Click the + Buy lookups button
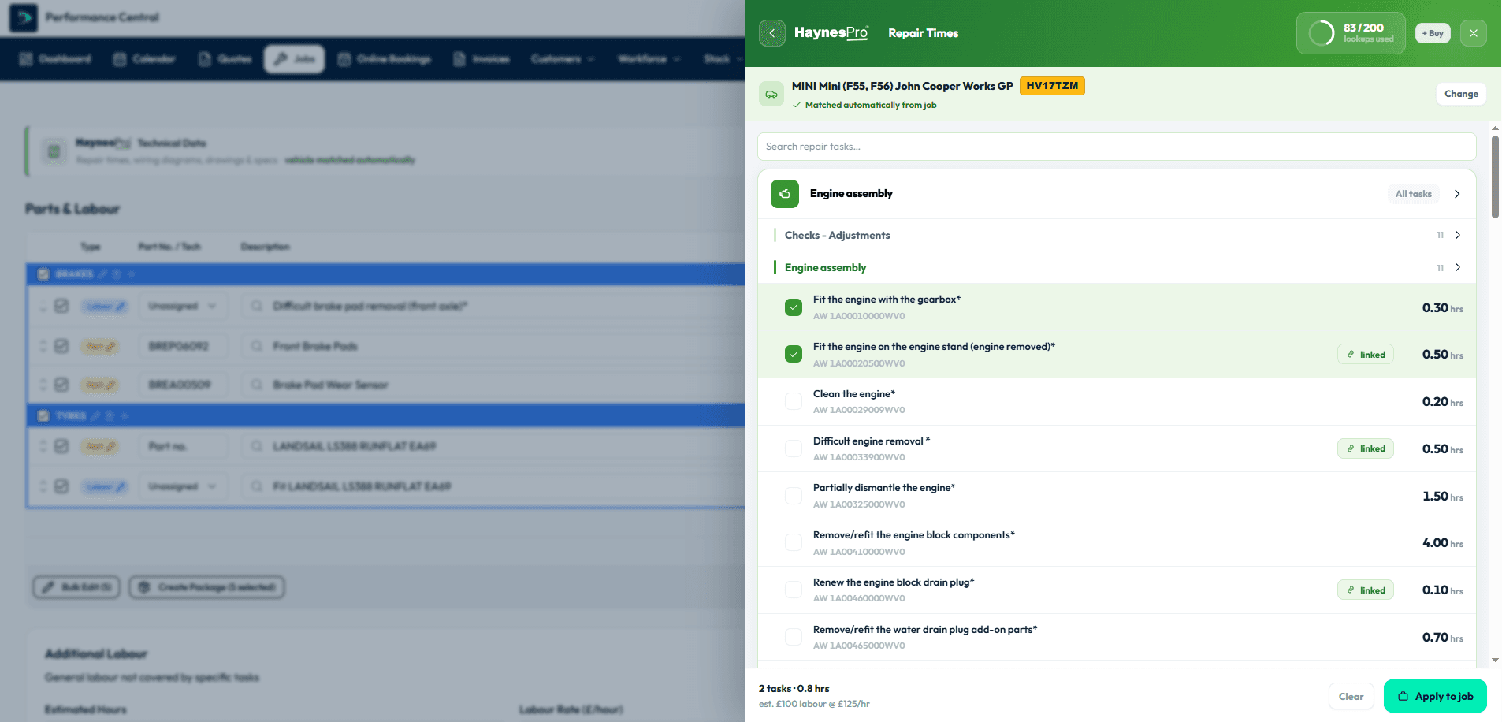This screenshot has width=1502, height=722. click(1433, 33)
